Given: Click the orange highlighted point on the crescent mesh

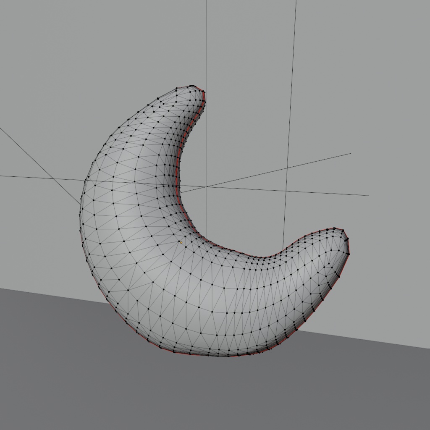Looking at the screenshot, I should coord(181,242).
